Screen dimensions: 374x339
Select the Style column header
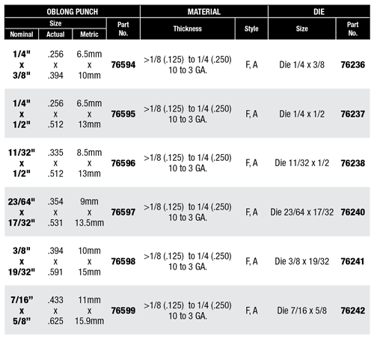(x=251, y=28)
